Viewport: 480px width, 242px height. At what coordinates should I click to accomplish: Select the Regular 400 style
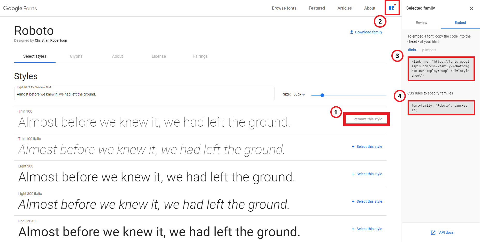[367, 229]
